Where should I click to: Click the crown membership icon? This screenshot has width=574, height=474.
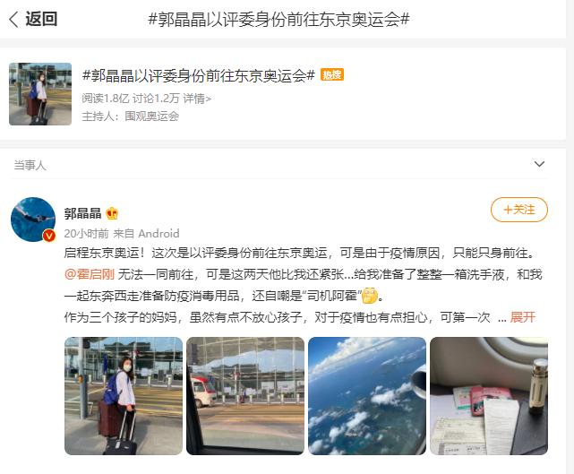[112, 213]
